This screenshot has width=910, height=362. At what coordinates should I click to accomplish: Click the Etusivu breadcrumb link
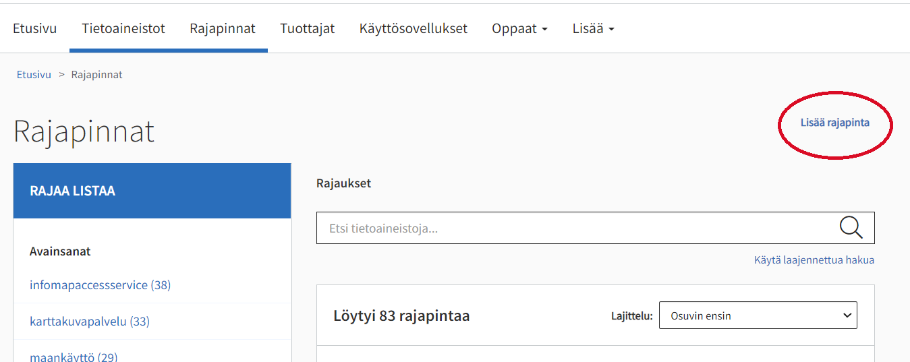pos(34,75)
